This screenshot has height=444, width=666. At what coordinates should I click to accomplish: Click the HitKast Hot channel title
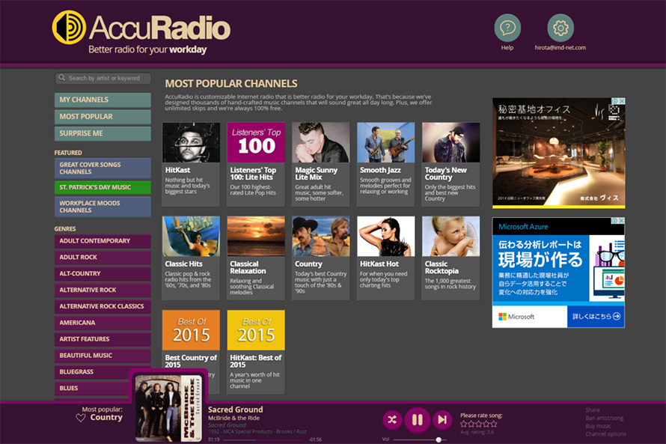pos(379,264)
